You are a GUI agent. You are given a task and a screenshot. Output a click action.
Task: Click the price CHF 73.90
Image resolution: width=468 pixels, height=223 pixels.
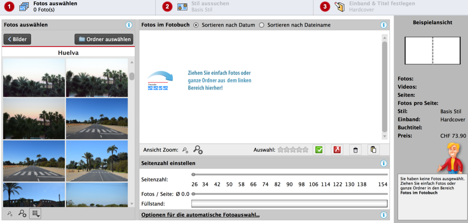coord(453,136)
